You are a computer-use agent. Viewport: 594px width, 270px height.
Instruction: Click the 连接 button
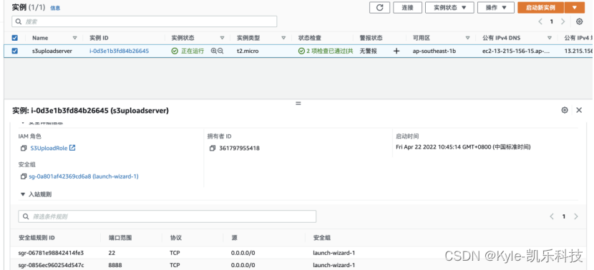tap(408, 8)
